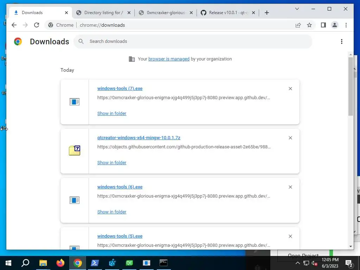Viewport: 360px width, 270px height.
Task: Click the page vertical scrollbar thumb
Action: 351,86
